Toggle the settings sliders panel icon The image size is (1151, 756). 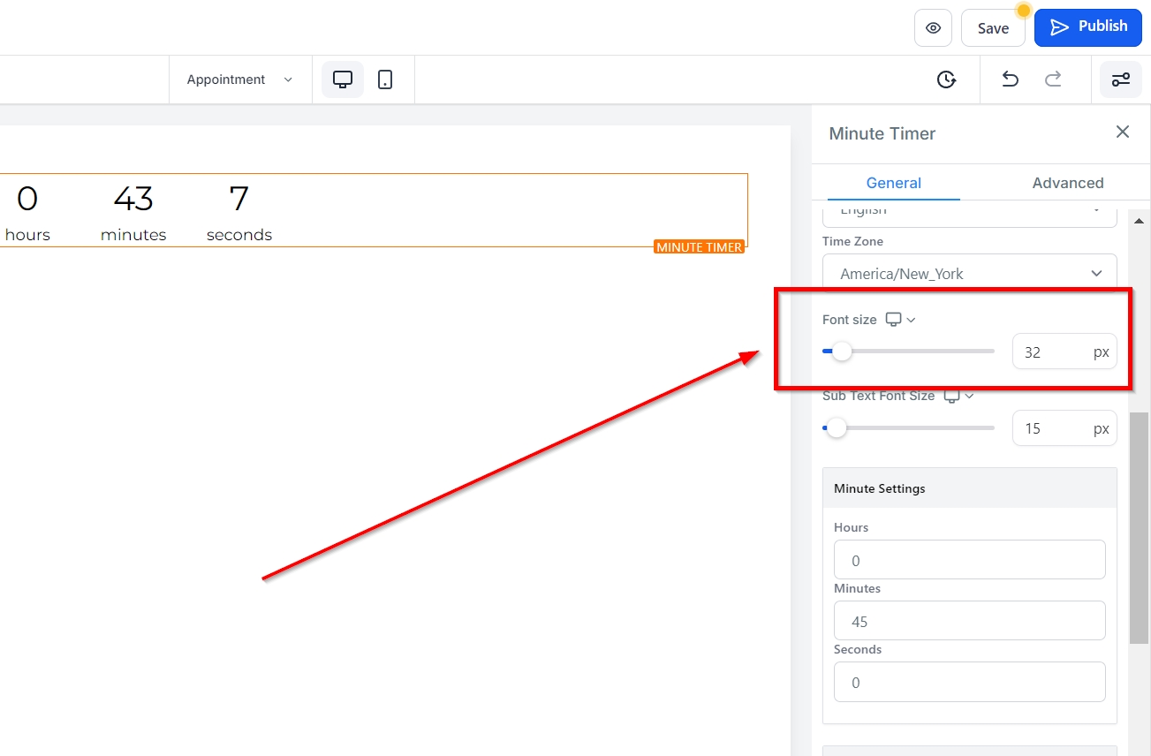click(1120, 79)
